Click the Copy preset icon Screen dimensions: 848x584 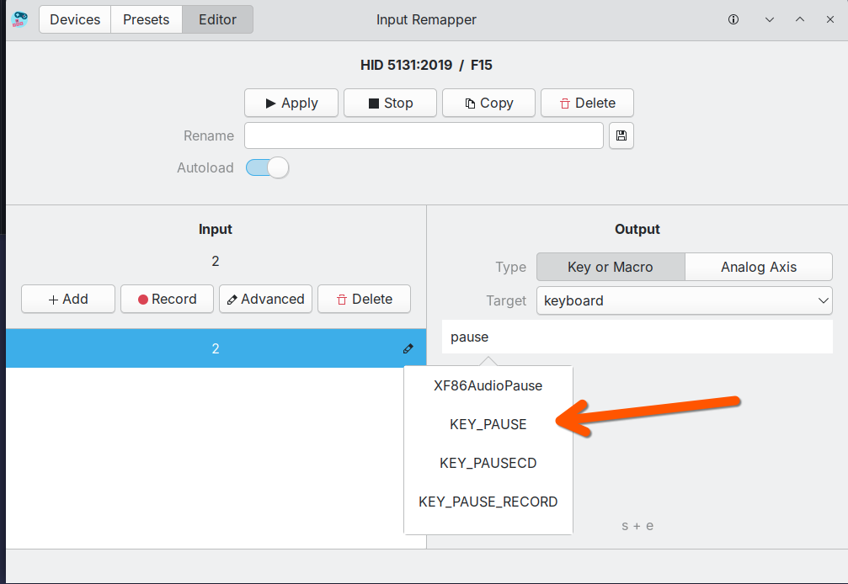(469, 103)
